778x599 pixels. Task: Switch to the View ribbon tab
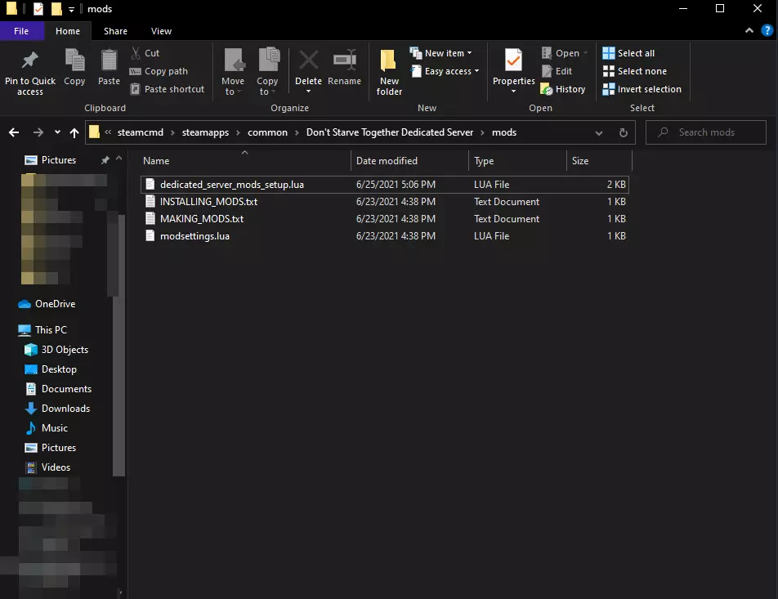pos(161,31)
